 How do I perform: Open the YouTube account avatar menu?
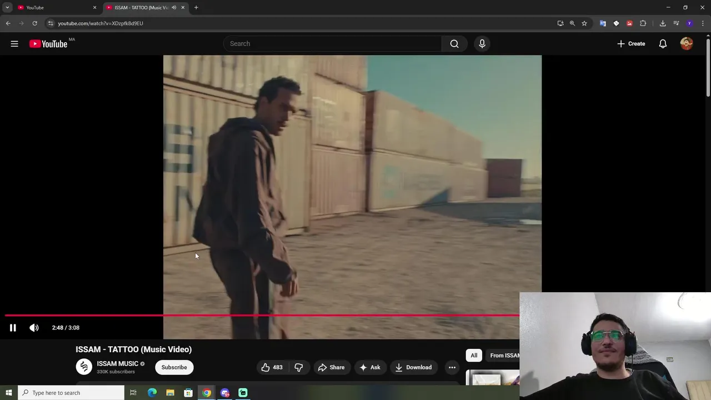(x=687, y=44)
